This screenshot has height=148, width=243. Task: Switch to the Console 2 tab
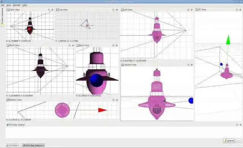[x=14, y=145]
